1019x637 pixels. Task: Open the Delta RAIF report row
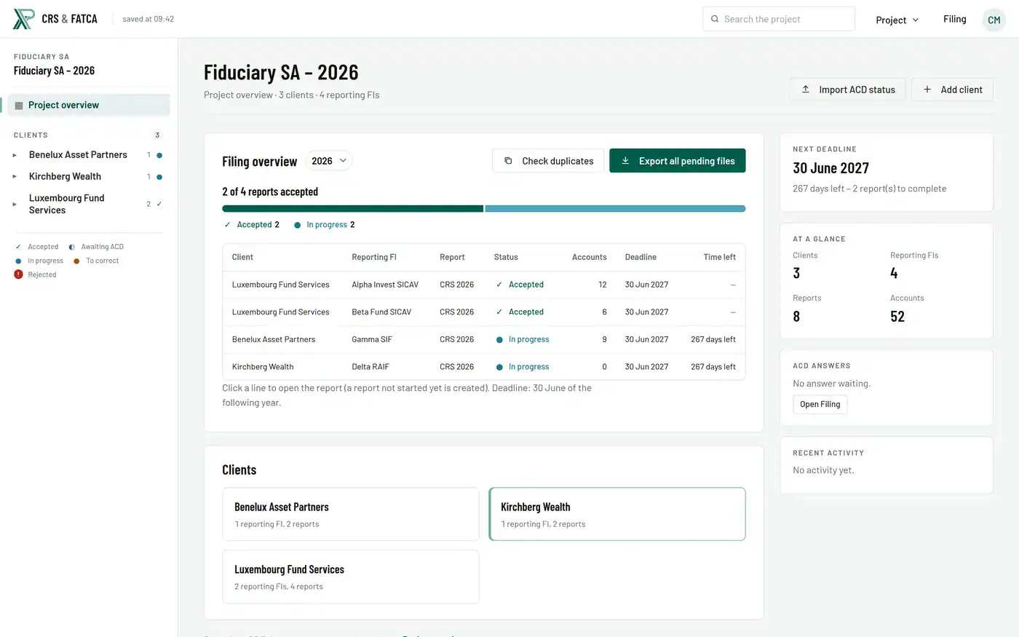pos(484,367)
